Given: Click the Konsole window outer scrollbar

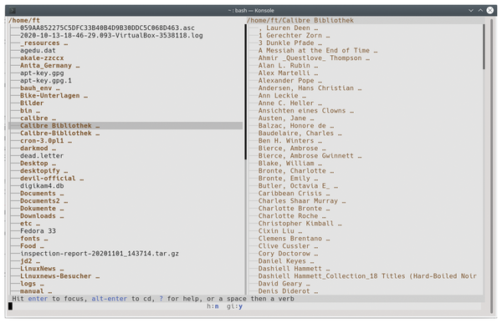Looking at the screenshot, I should tap(492, 166).
